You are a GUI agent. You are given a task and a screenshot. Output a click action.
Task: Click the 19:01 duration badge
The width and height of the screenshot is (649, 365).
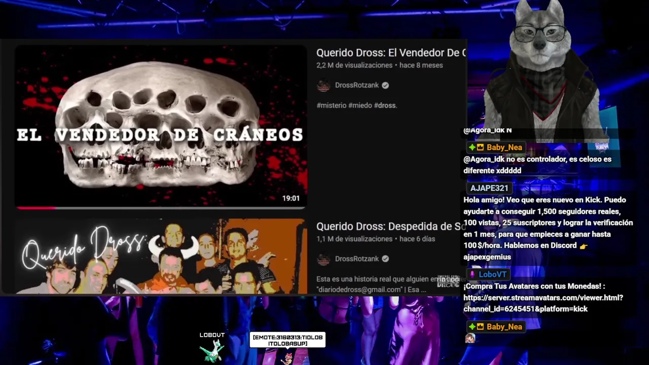pos(291,198)
